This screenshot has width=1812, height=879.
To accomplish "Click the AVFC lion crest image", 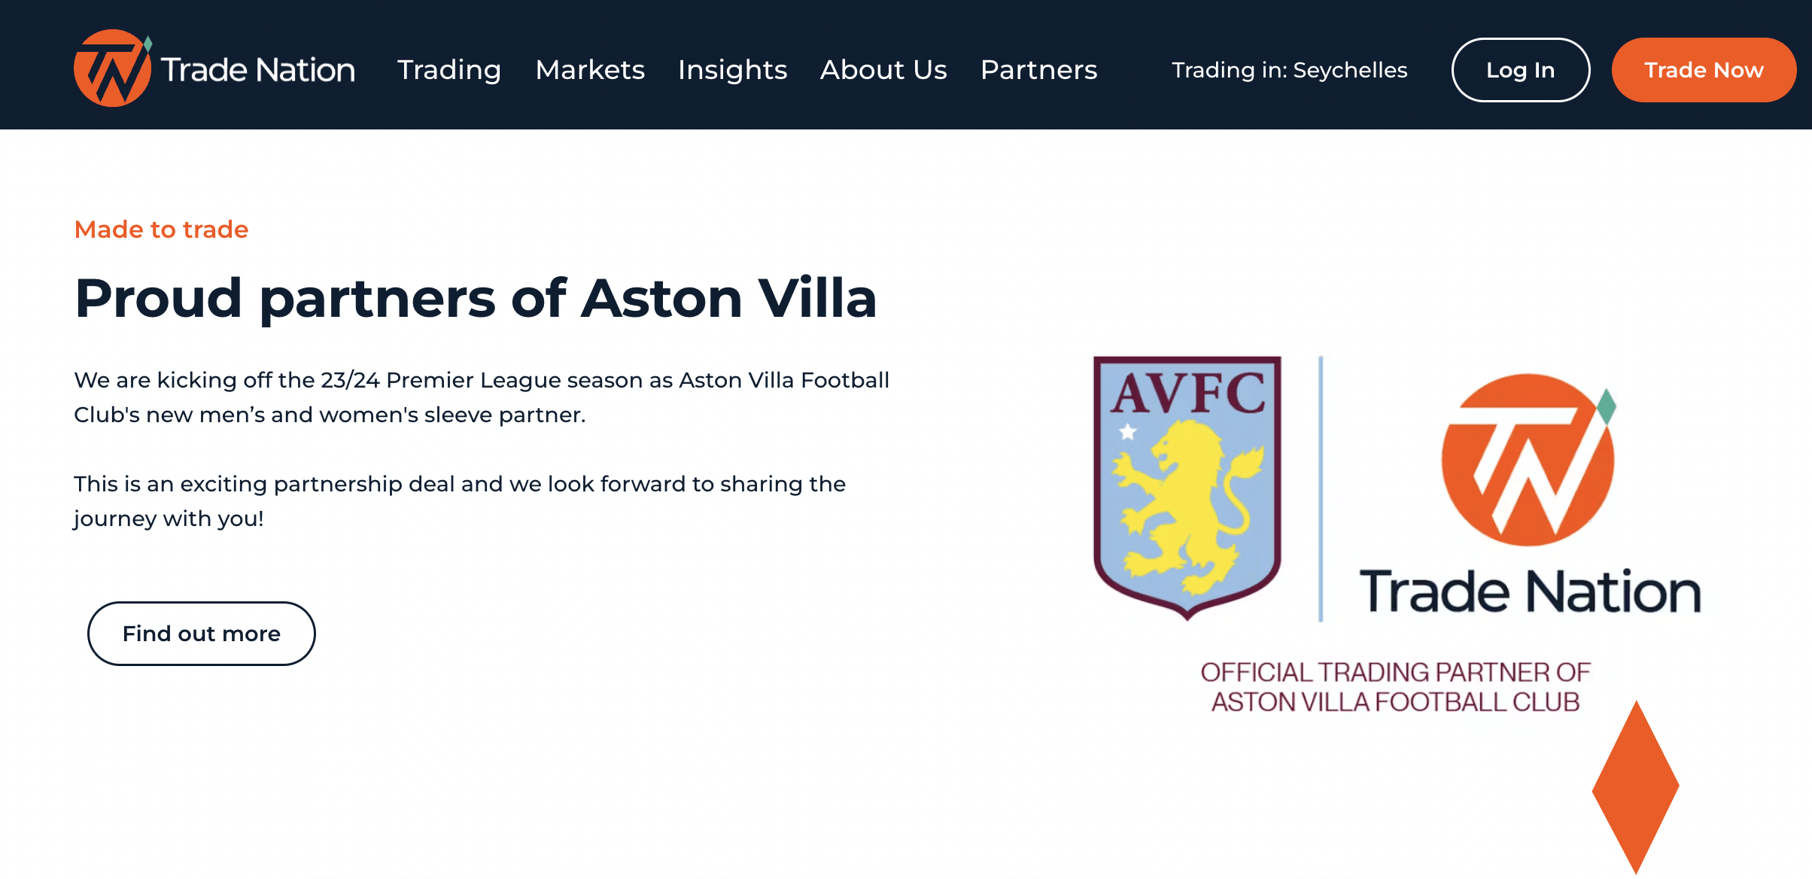I will (1187, 488).
